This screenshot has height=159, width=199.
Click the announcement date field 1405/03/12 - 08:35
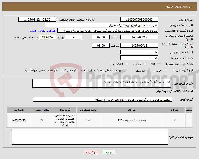point(37,19)
